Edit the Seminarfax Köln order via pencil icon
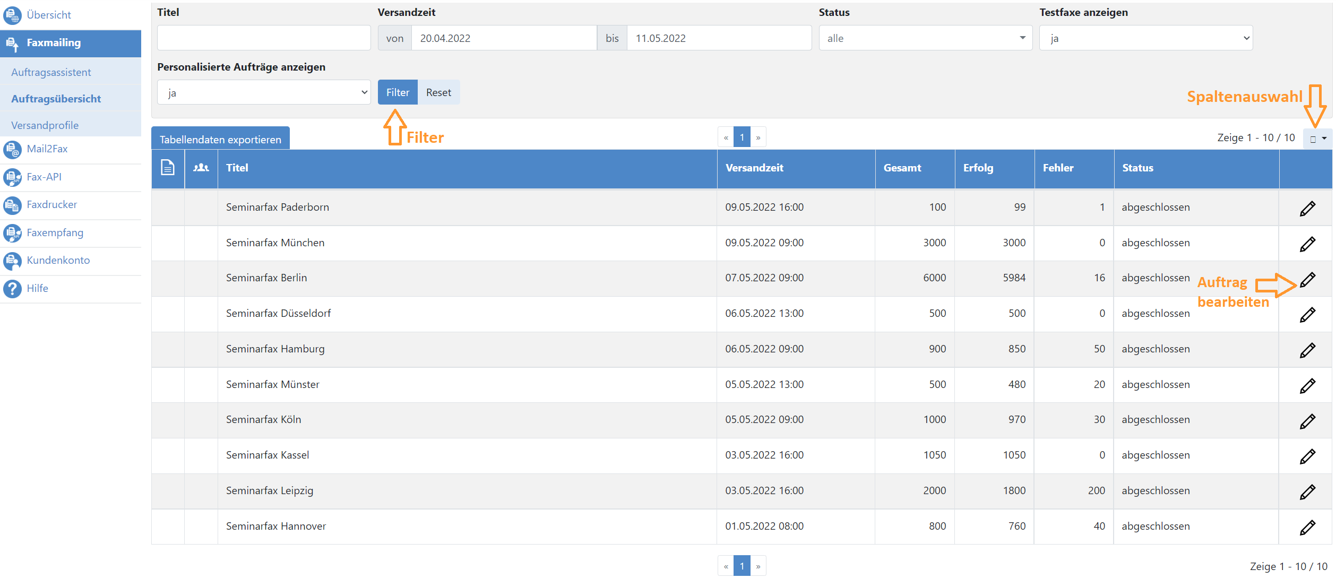 point(1307,421)
